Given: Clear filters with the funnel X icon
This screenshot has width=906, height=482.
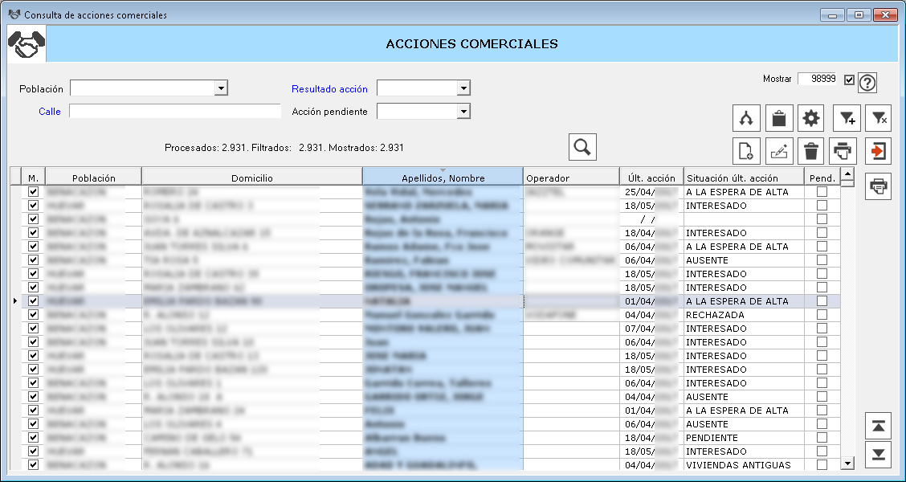Looking at the screenshot, I should pos(879,119).
